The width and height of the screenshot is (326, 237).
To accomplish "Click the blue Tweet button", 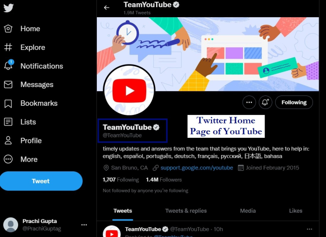I will click(41, 181).
